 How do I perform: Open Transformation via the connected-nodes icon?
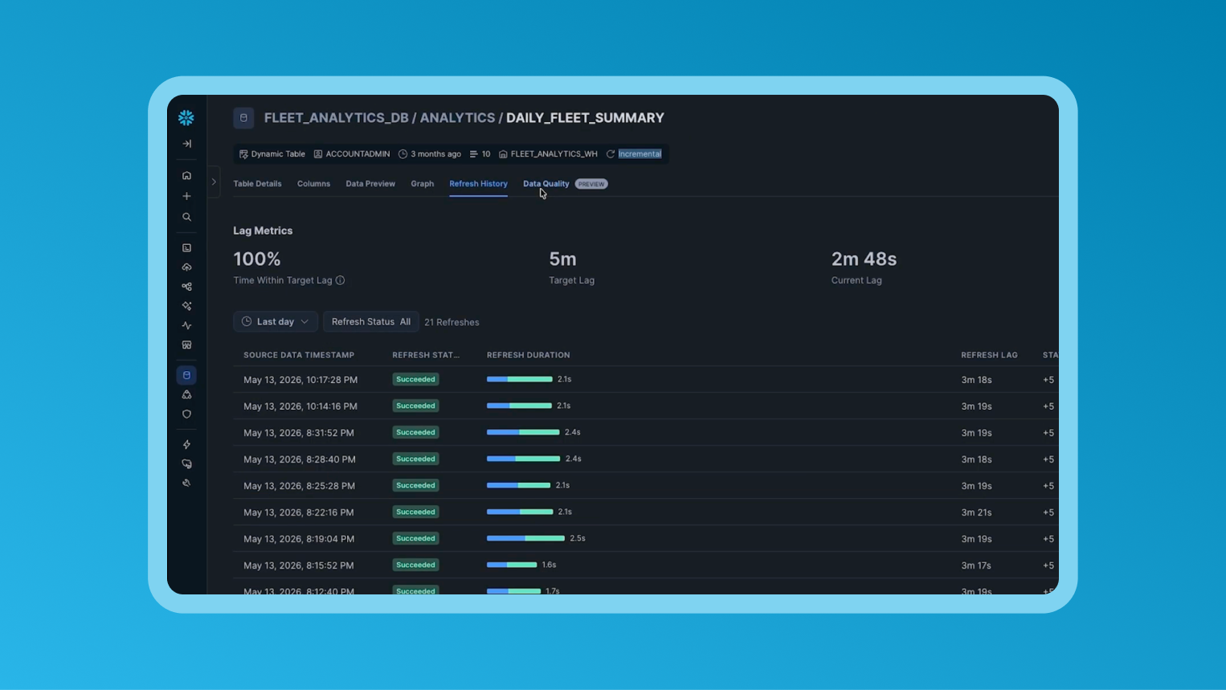point(186,287)
